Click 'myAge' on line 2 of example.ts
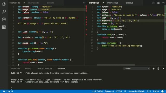Image resolution: width=166 pixels, height=93 pixels. tap(25, 10)
